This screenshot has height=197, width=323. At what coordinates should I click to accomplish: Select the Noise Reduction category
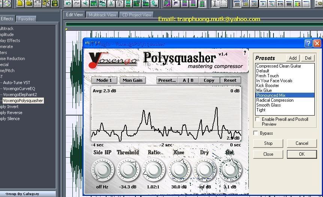[x=12, y=59]
